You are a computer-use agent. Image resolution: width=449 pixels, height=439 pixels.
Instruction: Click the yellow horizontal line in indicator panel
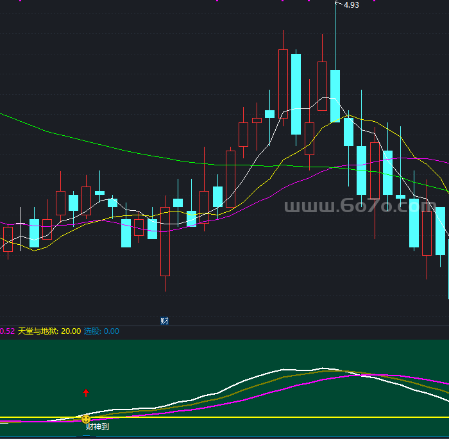tap(257, 417)
